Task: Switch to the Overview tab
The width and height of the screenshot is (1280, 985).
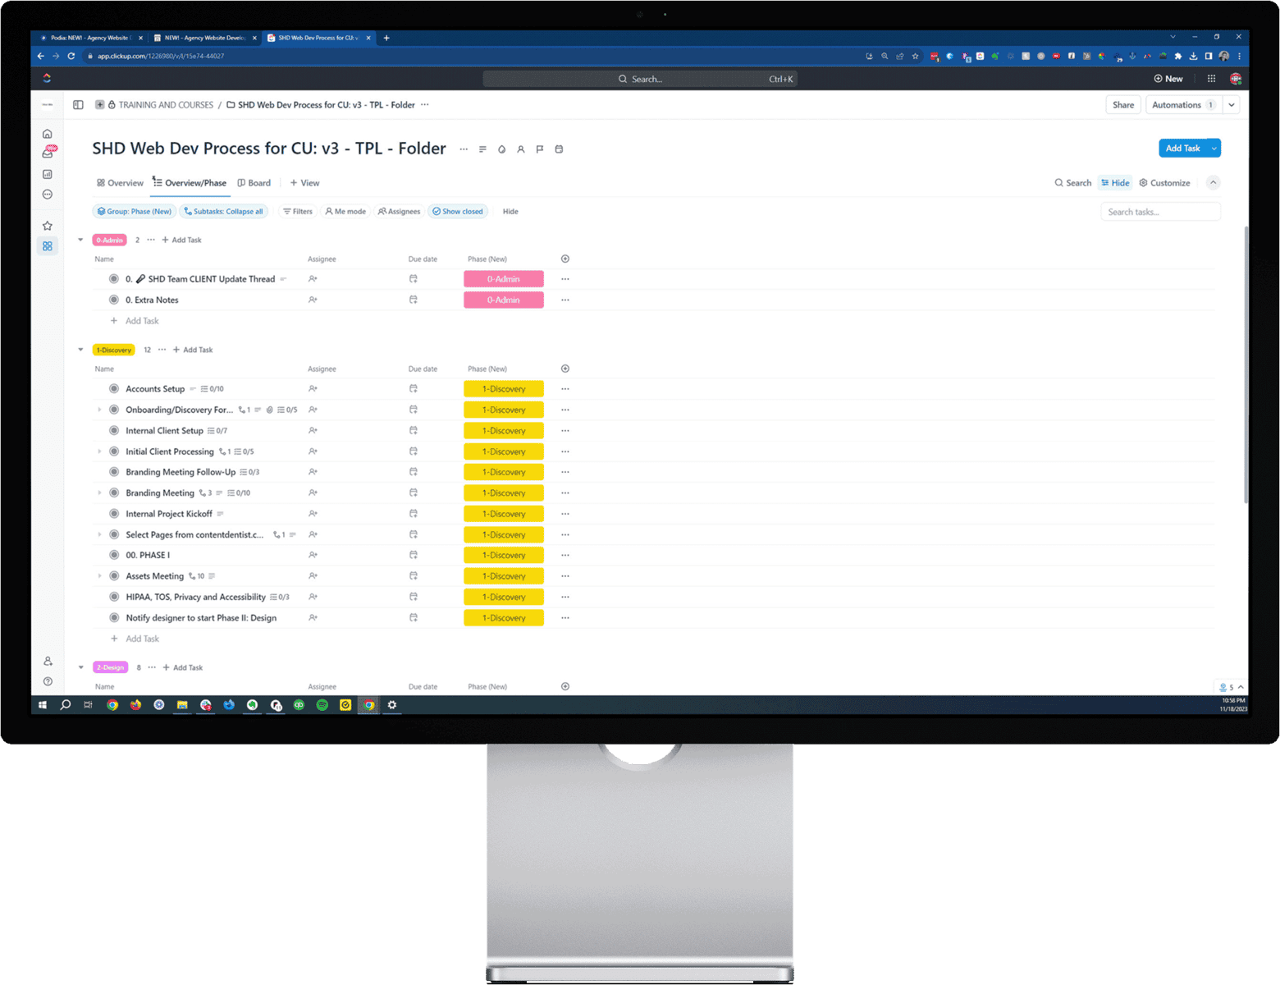Action: click(x=120, y=183)
